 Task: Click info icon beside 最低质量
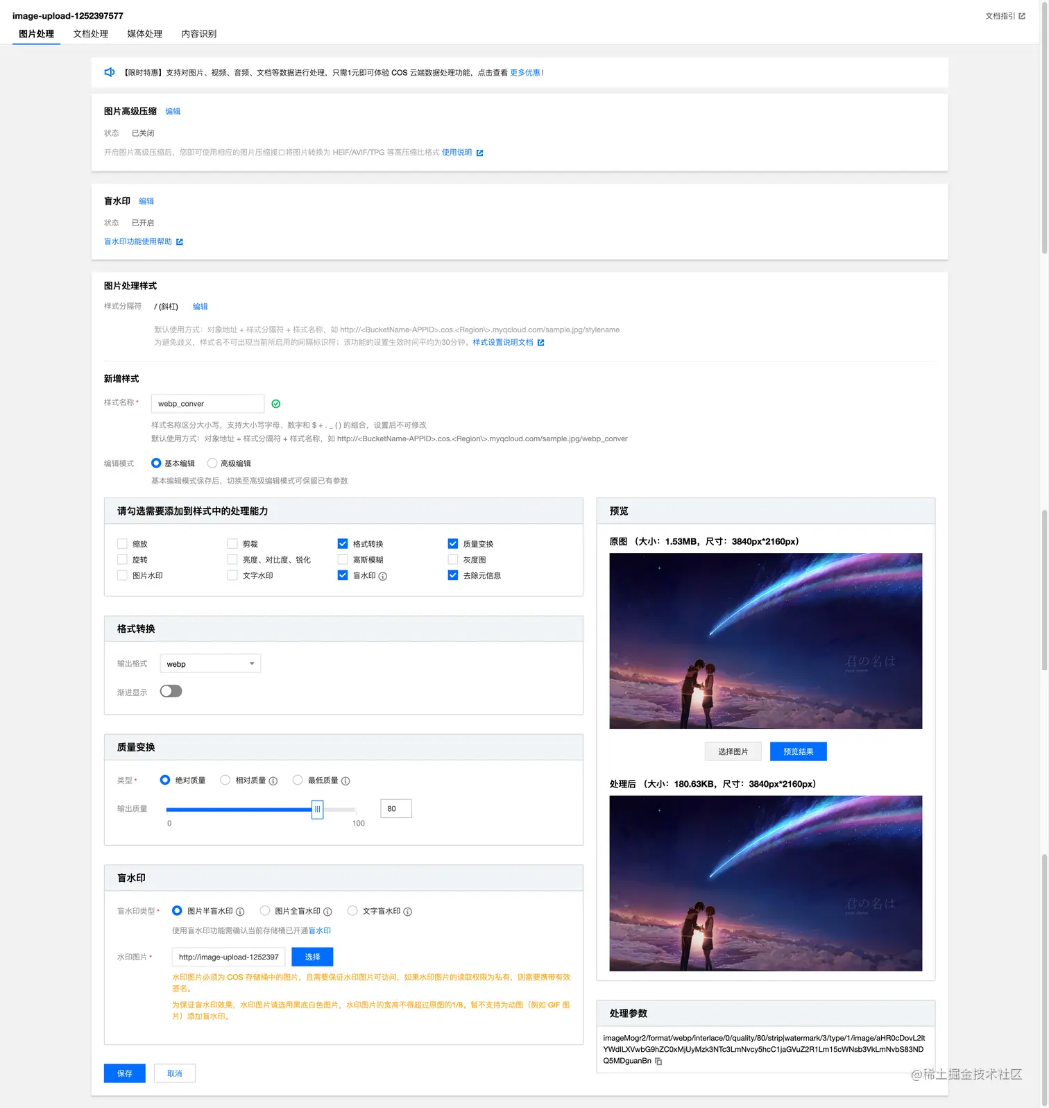pyautogui.click(x=346, y=781)
